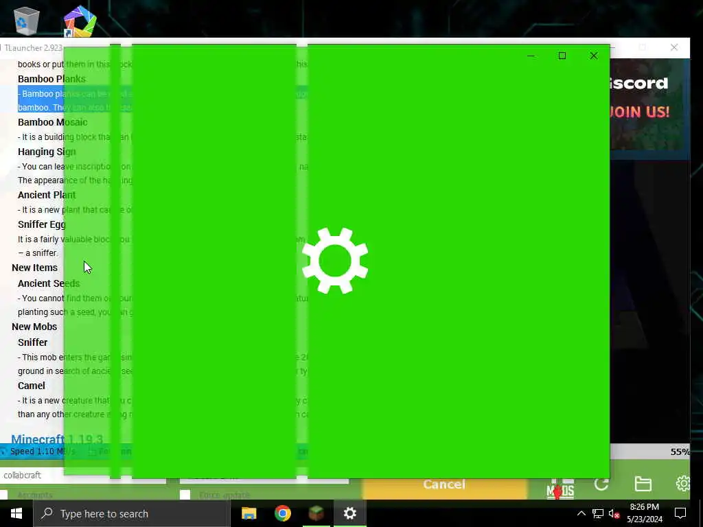703x527 pixels.
Task: Click the Bamboo Mosaic heading
Action: (x=52, y=122)
